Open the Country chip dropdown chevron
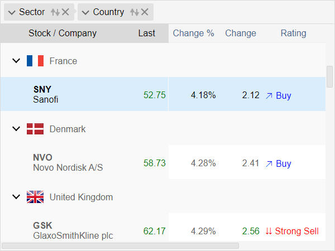 [85, 13]
